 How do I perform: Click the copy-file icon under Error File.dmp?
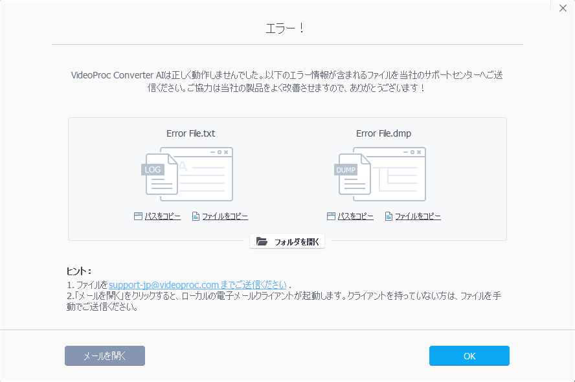tap(389, 216)
